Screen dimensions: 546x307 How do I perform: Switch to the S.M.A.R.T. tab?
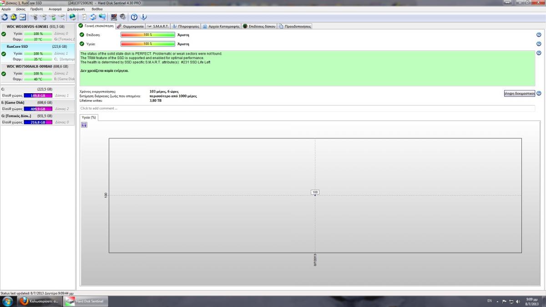coord(158,26)
